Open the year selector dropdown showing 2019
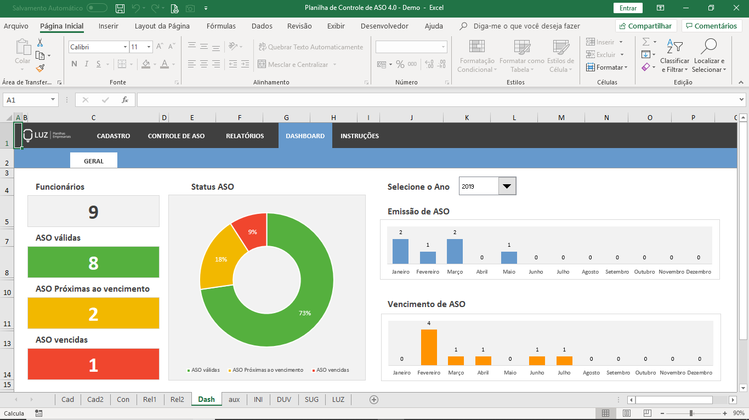Screen dimensions: 749x420 [x=507, y=186]
